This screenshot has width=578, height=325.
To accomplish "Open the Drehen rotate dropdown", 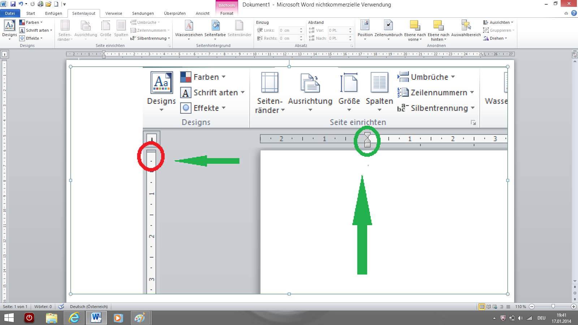I will point(496,38).
